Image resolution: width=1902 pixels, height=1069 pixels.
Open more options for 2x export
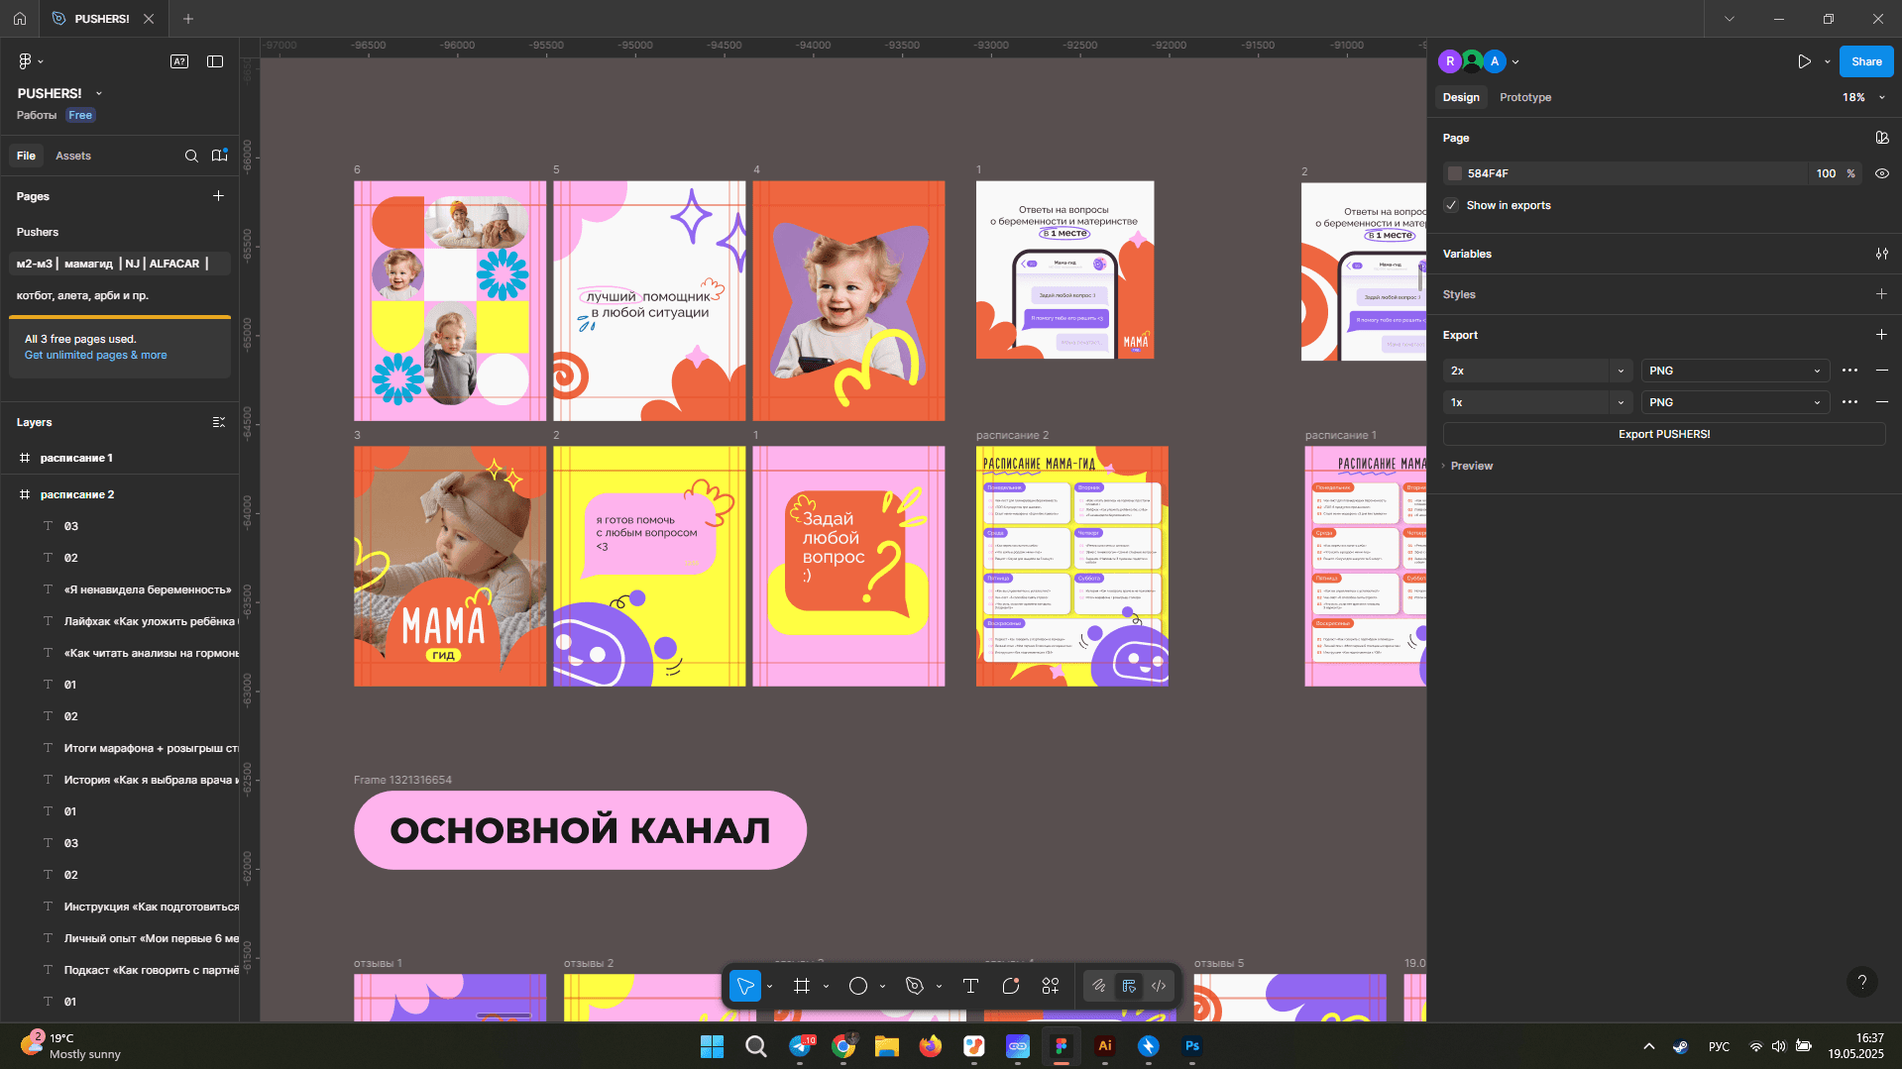point(1849,371)
